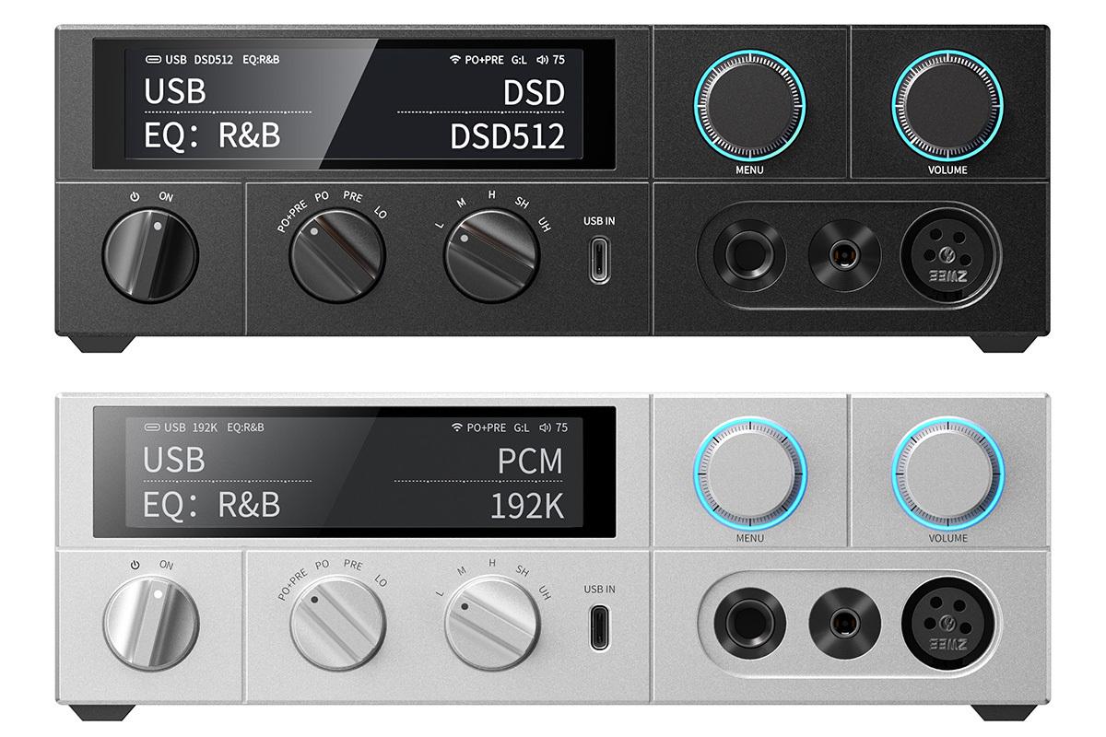
Task: Rotate the black unit's L/M/H gain selector
Action: pos(492,255)
